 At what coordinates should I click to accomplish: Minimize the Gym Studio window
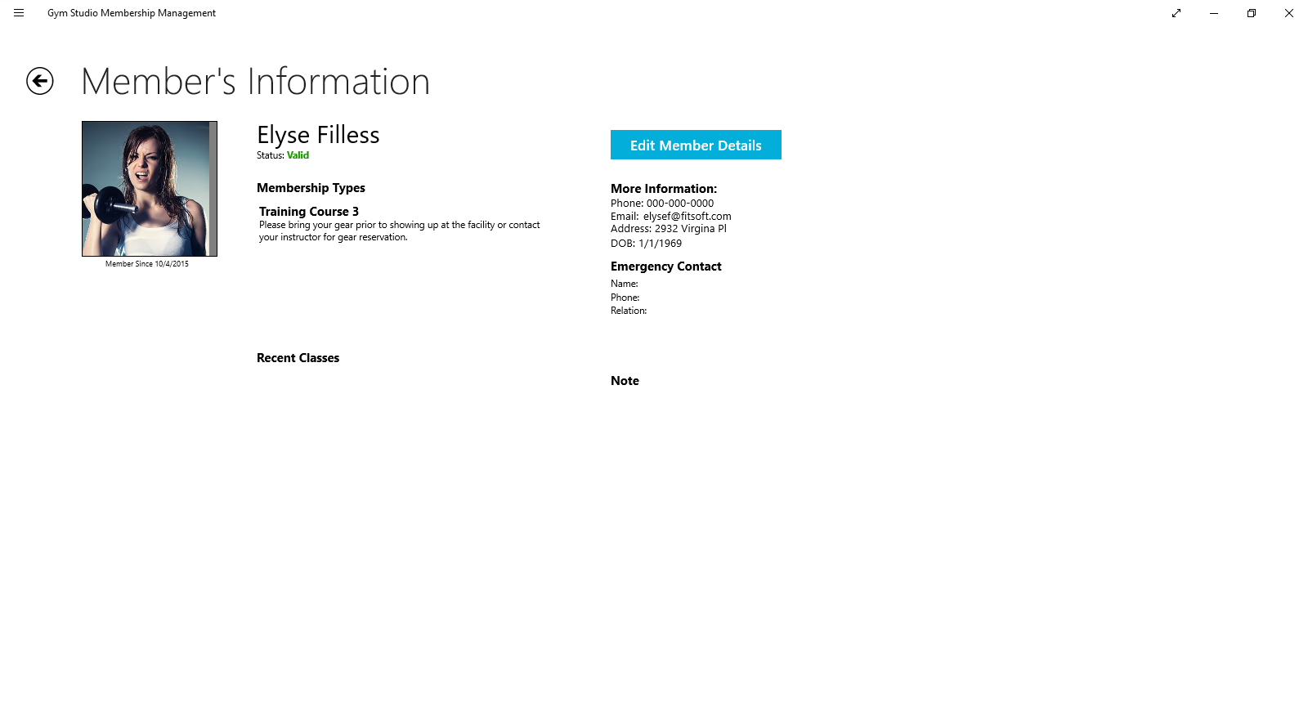tap(1214, 13)
